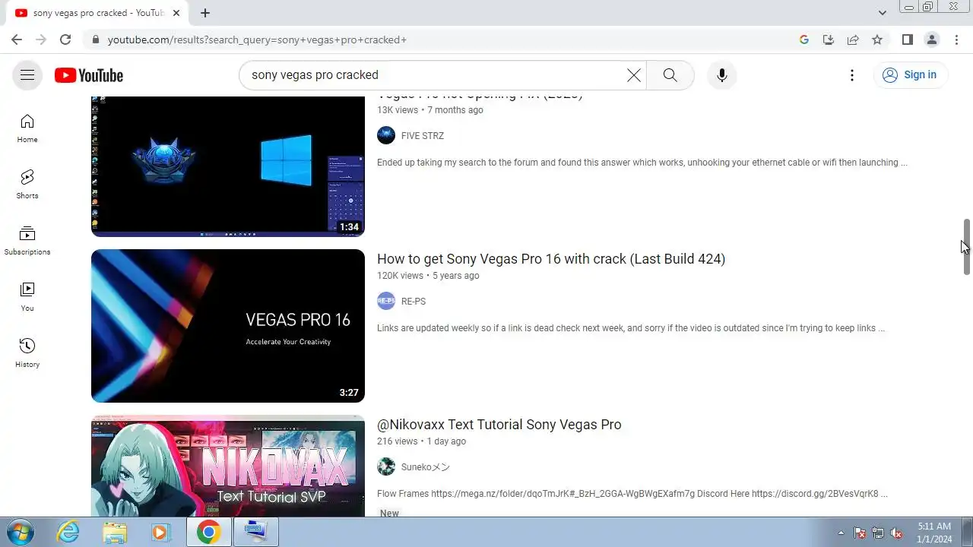
Task: Open the tab search dropdown arrow
Action: click(882, 13)
